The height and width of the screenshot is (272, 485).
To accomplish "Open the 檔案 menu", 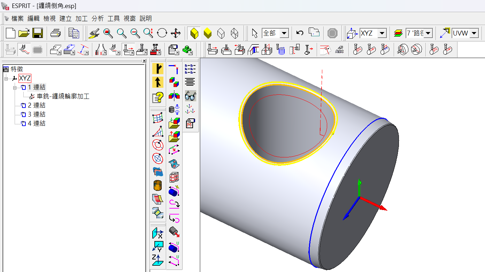I will tap(17, 18).
